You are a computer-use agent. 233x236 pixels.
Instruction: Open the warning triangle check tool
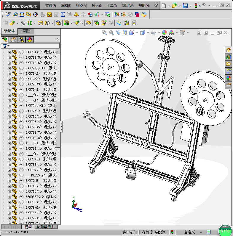(x=76, y=14)
